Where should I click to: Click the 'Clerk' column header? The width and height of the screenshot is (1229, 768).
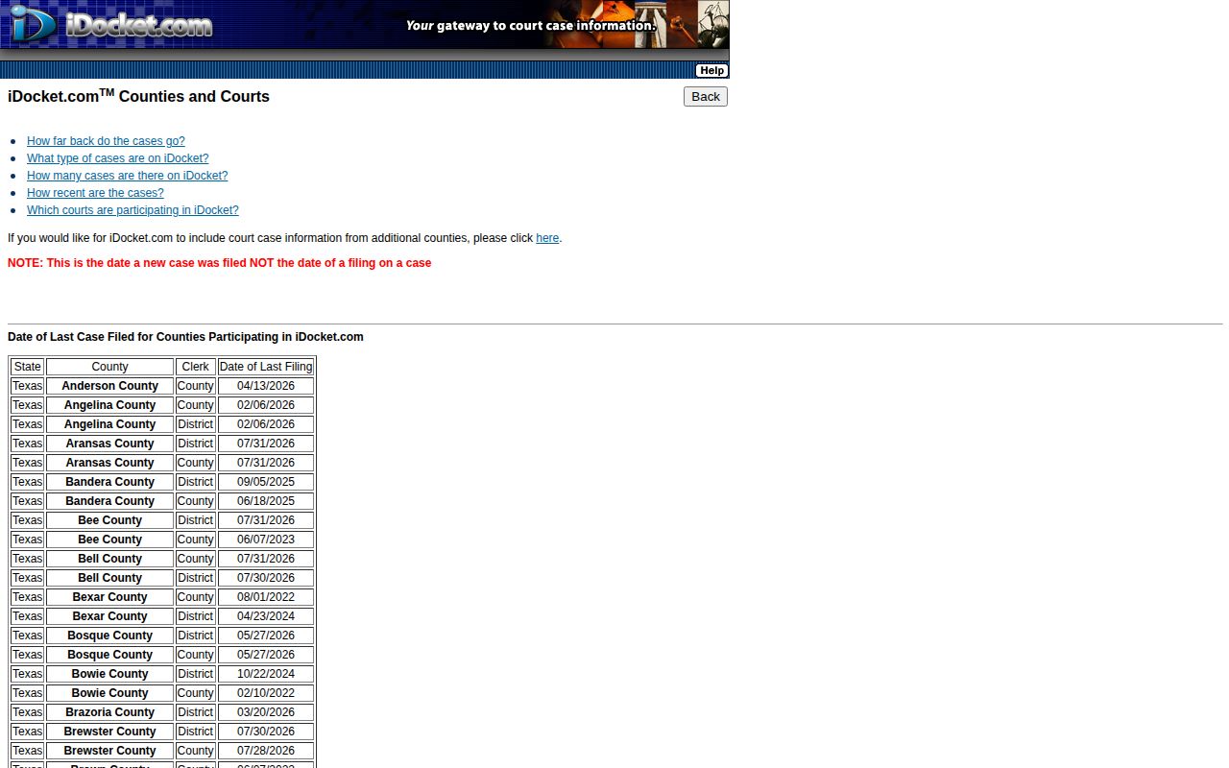pyautogui.click(x=195, y=367)
